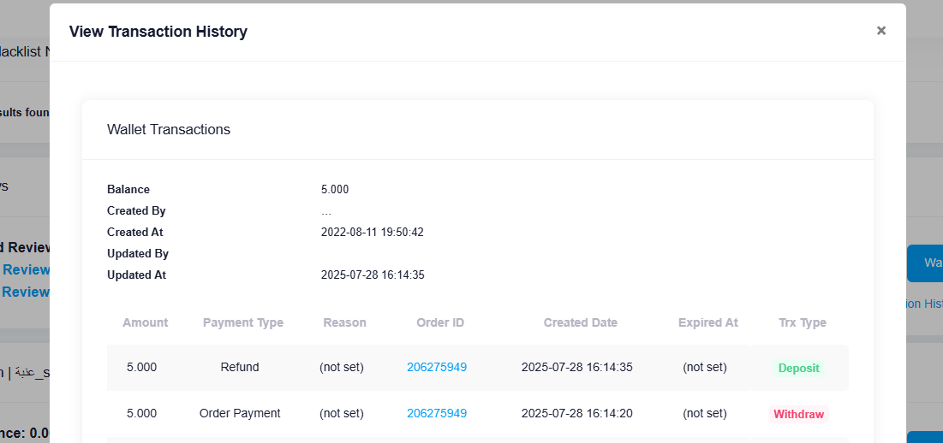Click the Trx Type column header
This screenshot has height=443, width=943.
point(803,322)
